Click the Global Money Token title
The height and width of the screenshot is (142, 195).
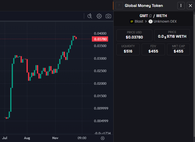144,6
